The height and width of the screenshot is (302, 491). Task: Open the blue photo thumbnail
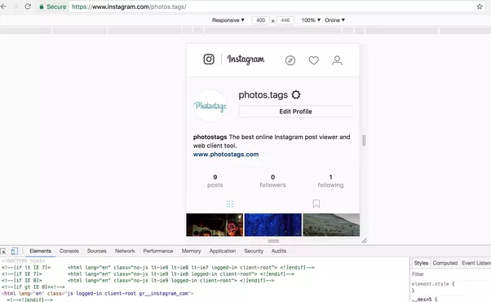(x=272, y=225)
